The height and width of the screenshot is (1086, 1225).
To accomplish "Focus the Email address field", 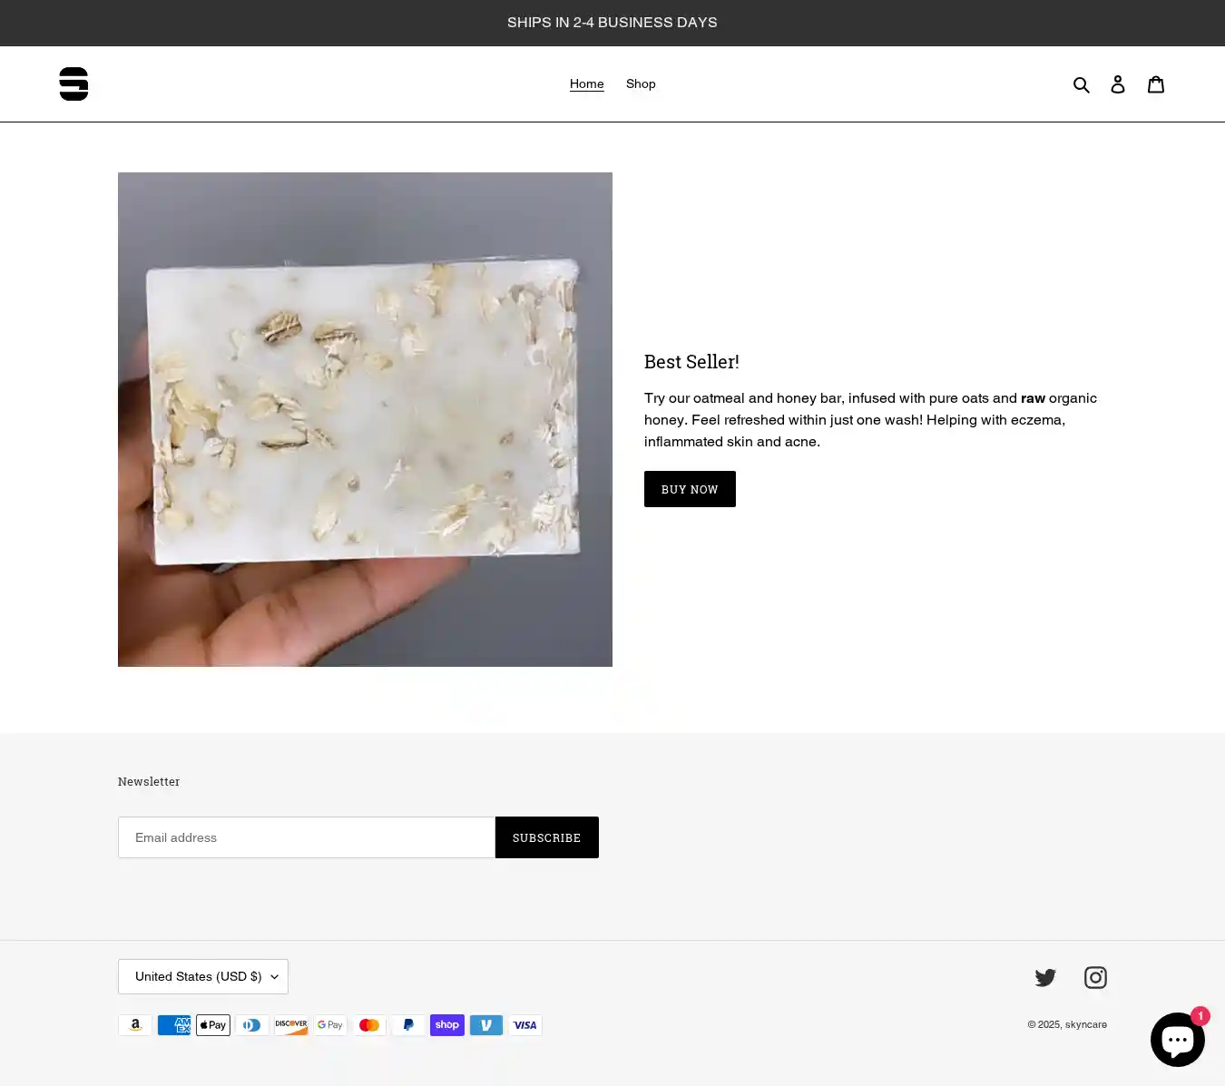I will pos(307,837).
